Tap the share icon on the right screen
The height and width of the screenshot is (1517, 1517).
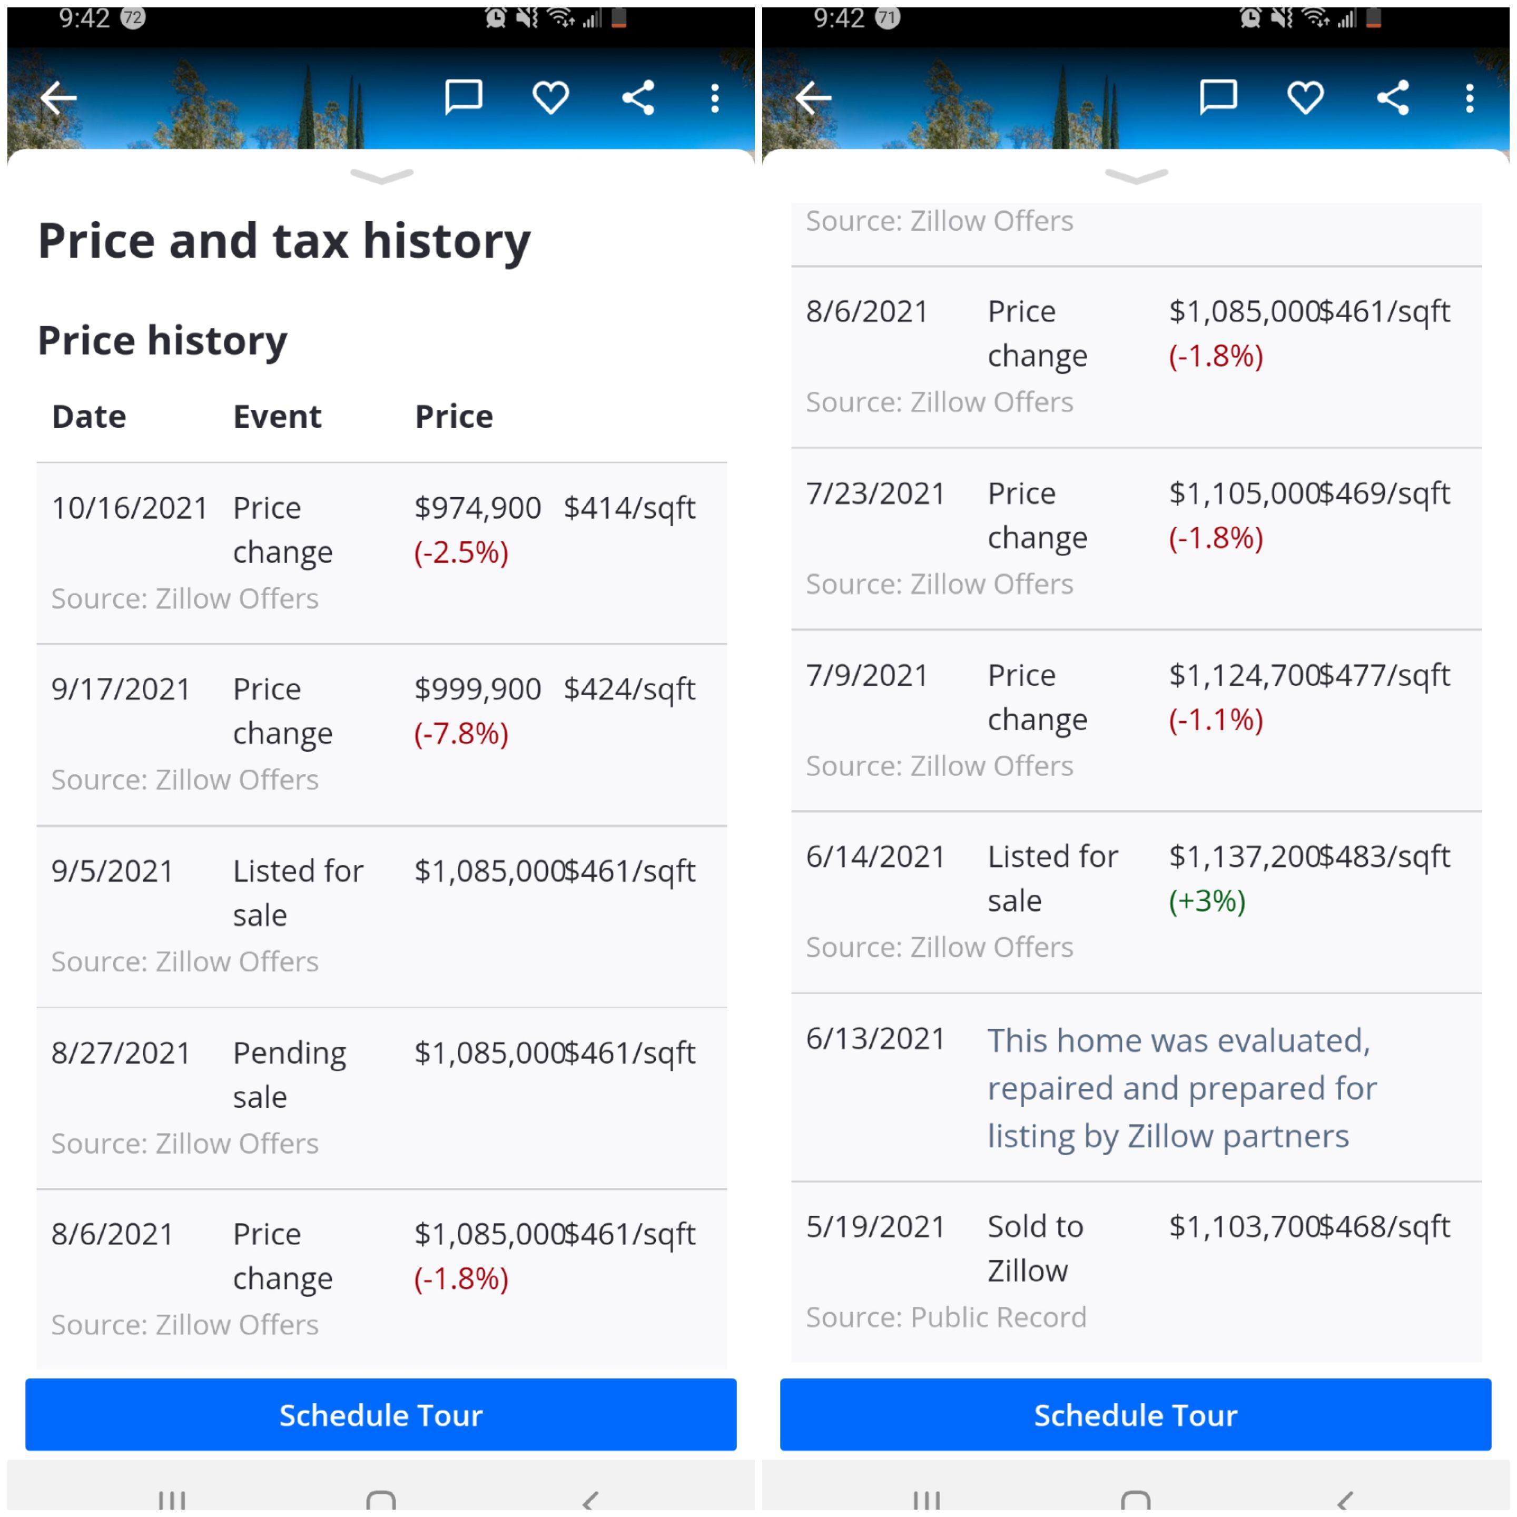click(x=1394, y=96)
